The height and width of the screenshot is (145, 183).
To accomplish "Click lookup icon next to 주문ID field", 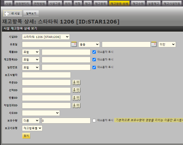I will pyautogui.click(x=76, y=82).
